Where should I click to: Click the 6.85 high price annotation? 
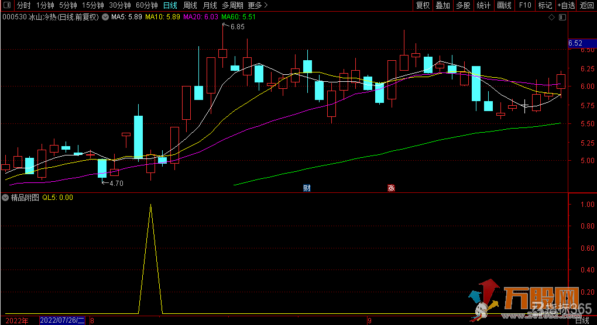coord(238,27)
